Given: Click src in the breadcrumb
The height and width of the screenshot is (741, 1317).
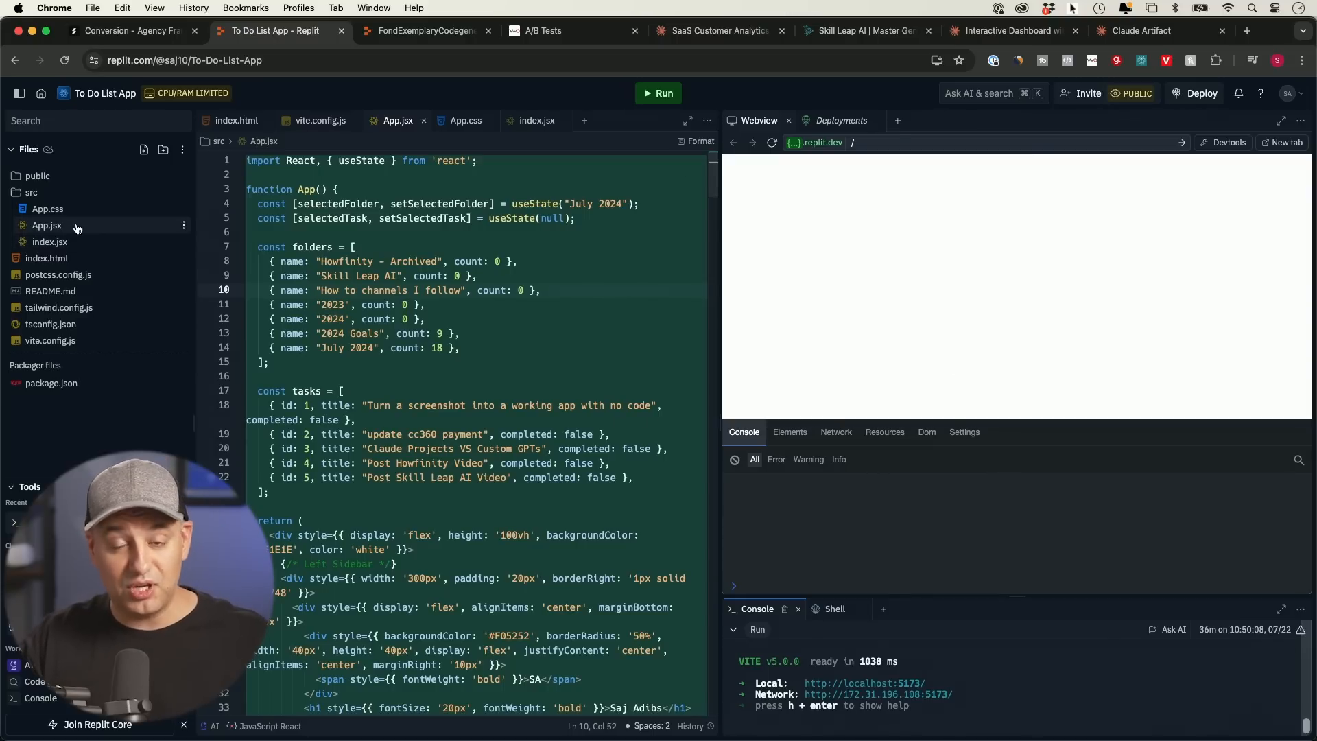Looking at the screenshot, I should point(219,141).
